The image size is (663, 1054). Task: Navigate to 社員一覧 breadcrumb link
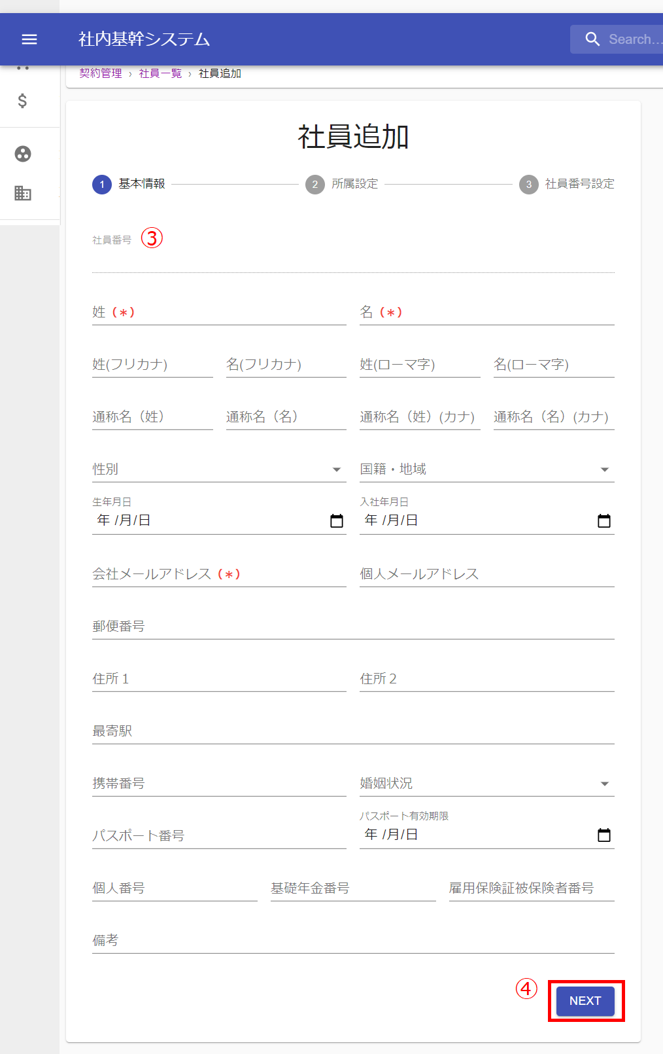click(x=160, y=73)
